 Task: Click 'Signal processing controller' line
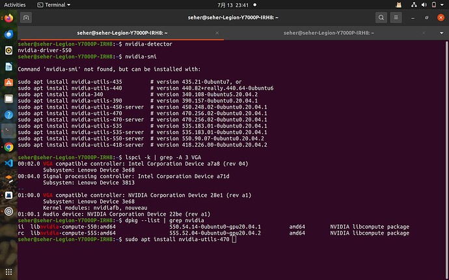[x=124, y=176]
